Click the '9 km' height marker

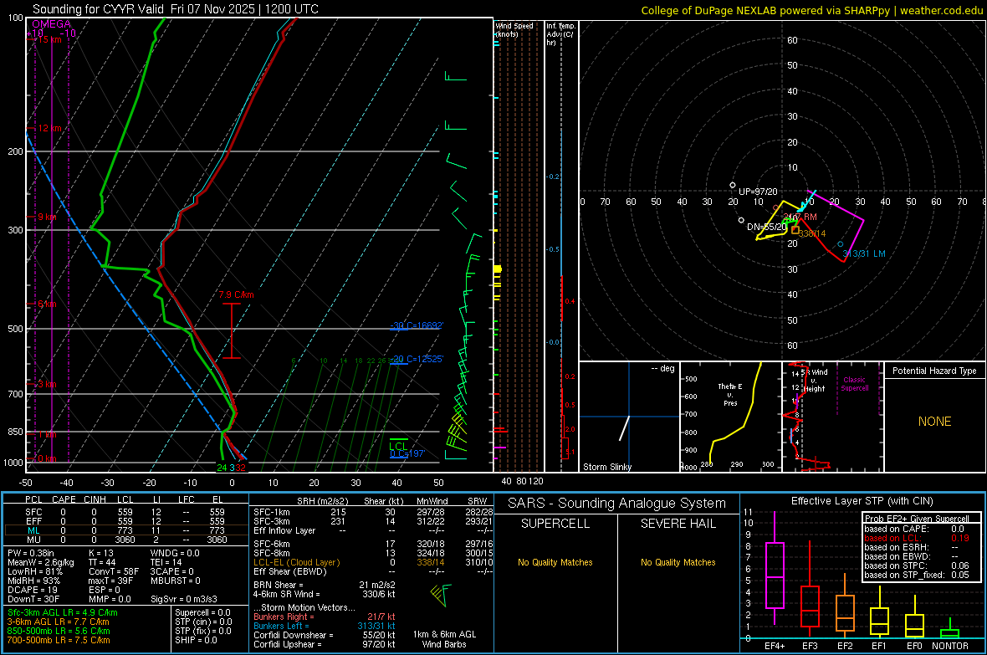(x=47, y=217)
